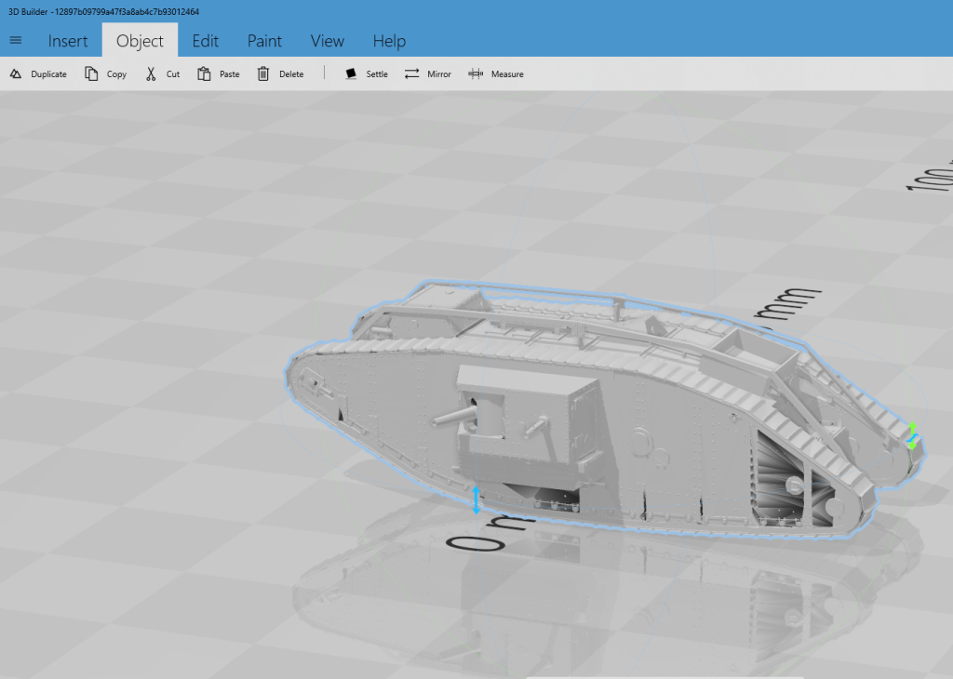This screenshot has height=679, width=953.
Task: Click the Duplicate icon in toolbar
Action: pyautogui.click(x=16, y=73)
